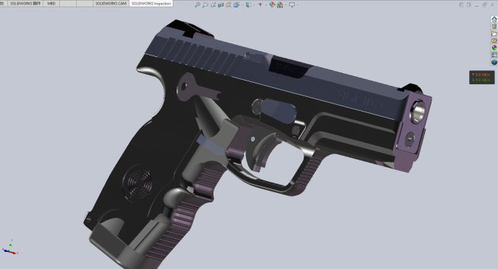Open the SOLIDWORKS CAM tab

coord(111,4)
